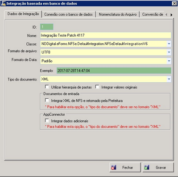Click the UTF8 value in Formato de arquivo
The height and width of the screenshot is (177, 178).
46,52
